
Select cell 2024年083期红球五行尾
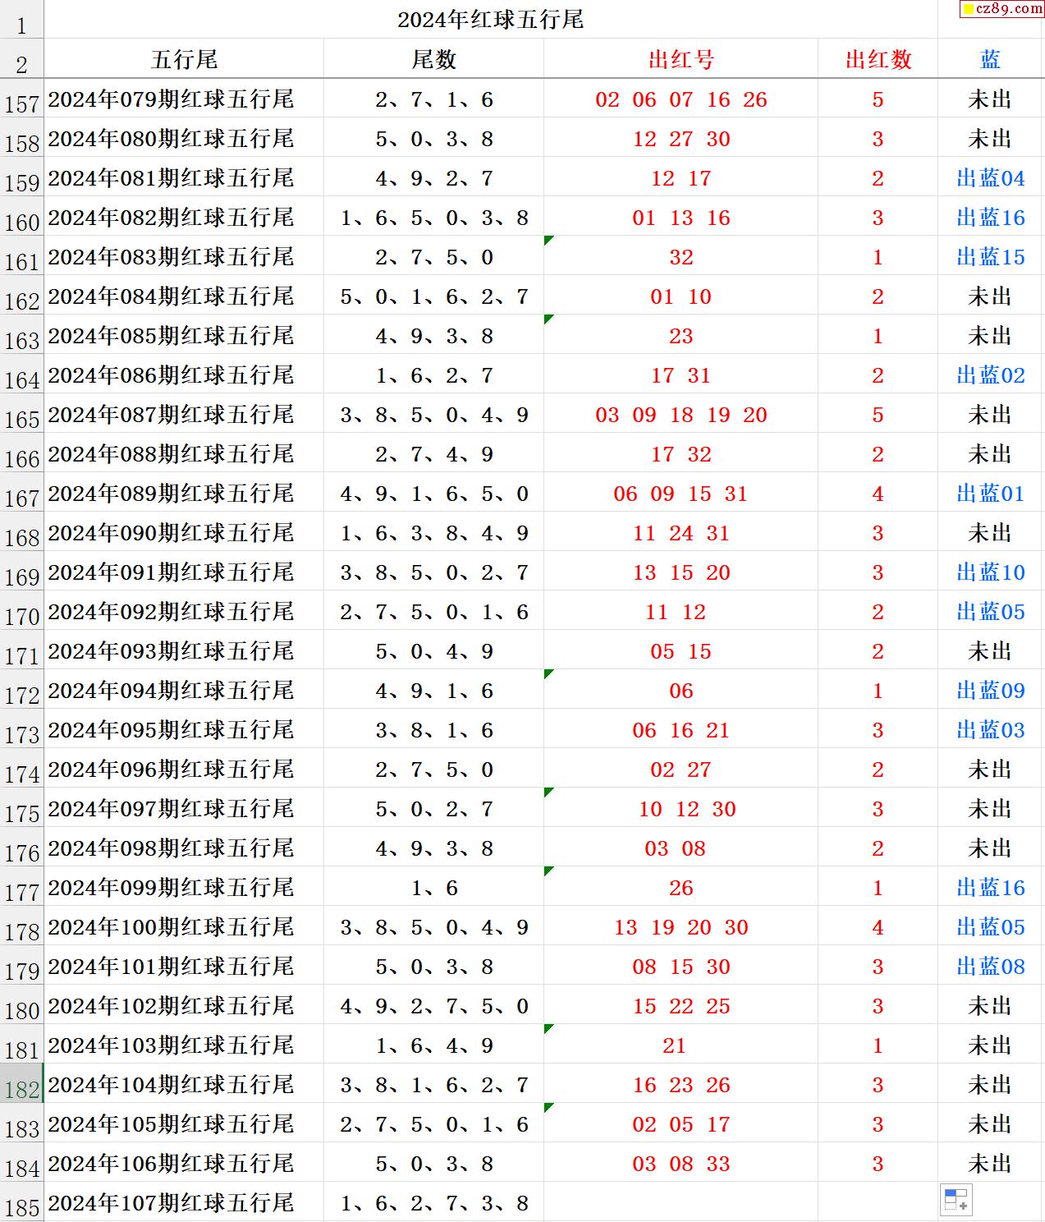tap(184, 257)
